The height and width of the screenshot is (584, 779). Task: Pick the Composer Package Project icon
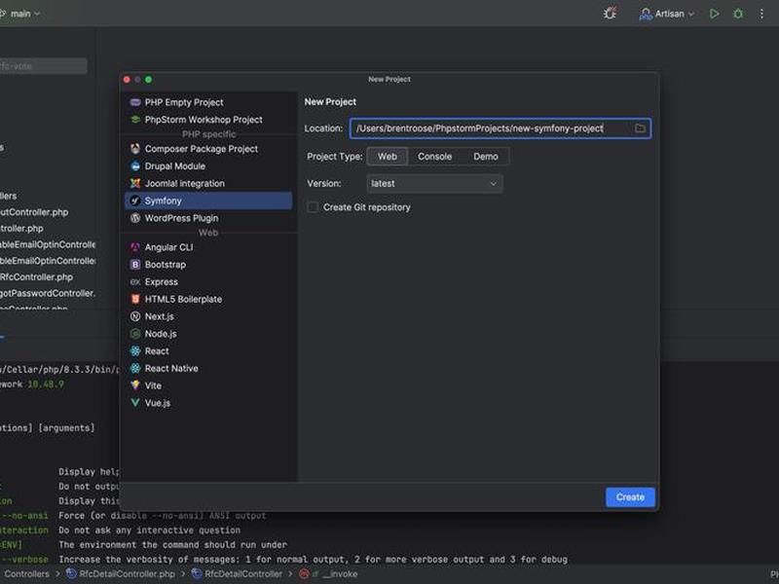135,149
